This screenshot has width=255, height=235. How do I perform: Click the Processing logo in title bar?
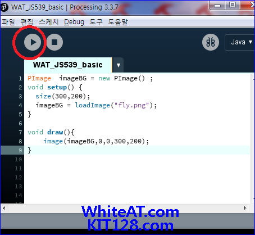click(4, 7)
